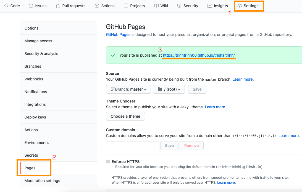302x192 pixels.
Task: Select Environments in the sidebar
Action: (59, 143)
